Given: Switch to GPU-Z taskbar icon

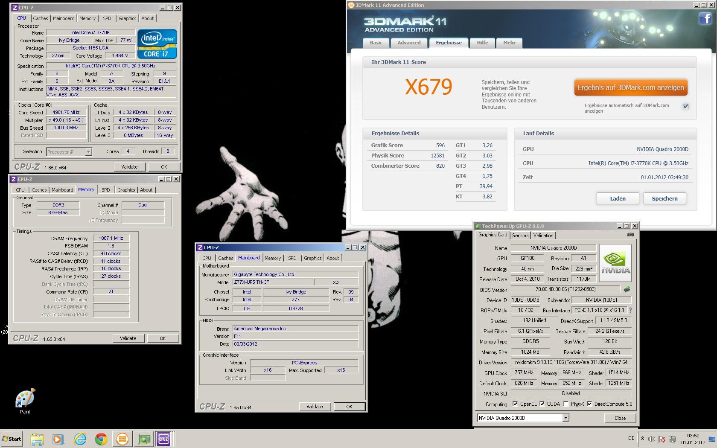Looking at the screenshot, I should (143, 439).
